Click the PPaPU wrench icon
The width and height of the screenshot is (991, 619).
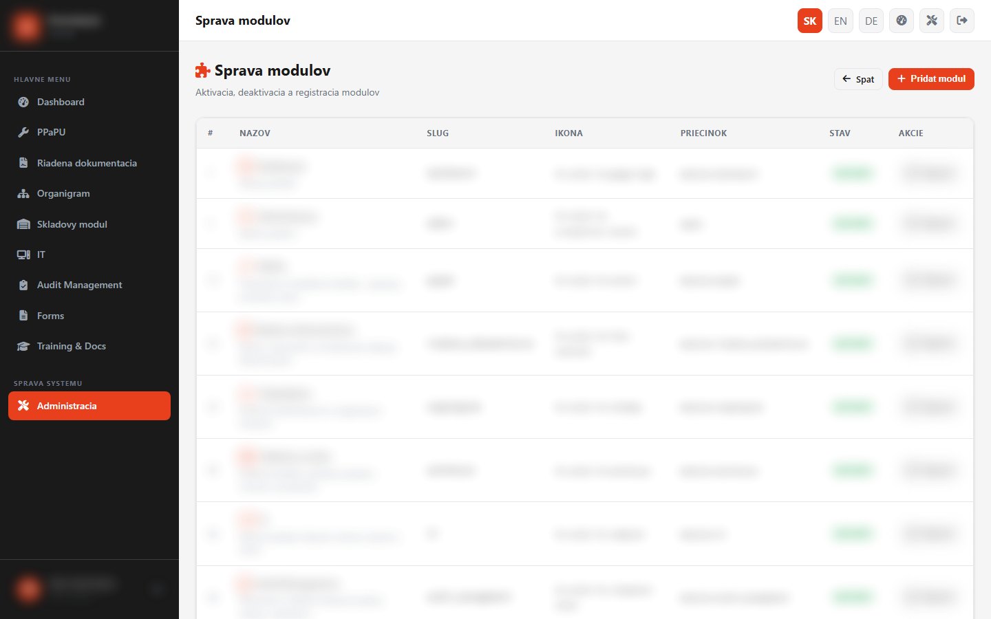click(23, 132)
